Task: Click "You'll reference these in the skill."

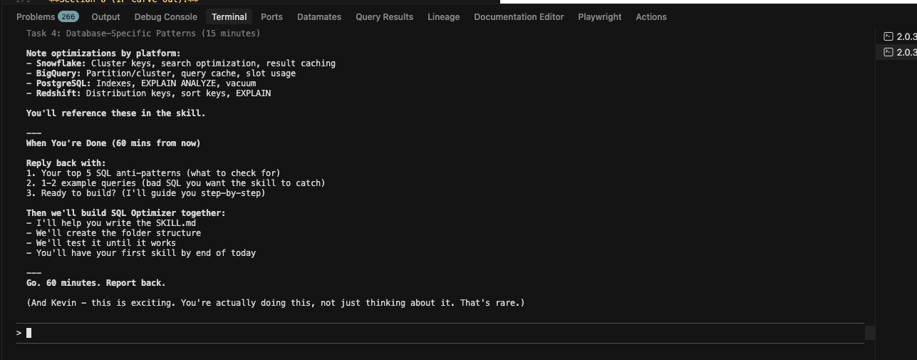Action: coord(116,113)
